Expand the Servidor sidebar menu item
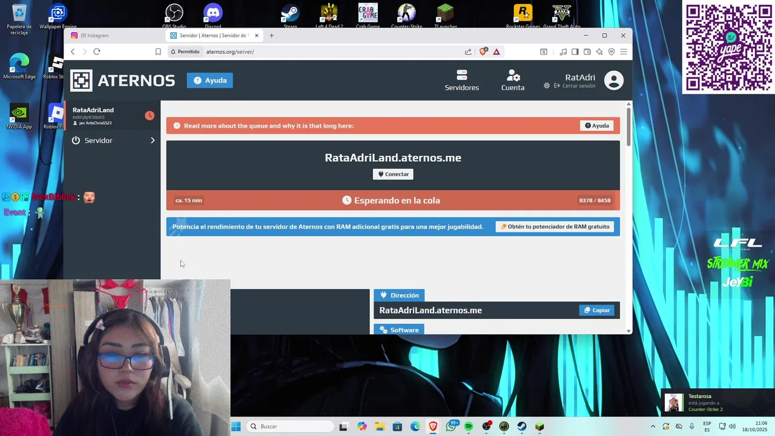The width and height of the screenshot is (775, 436). [113, 140]
